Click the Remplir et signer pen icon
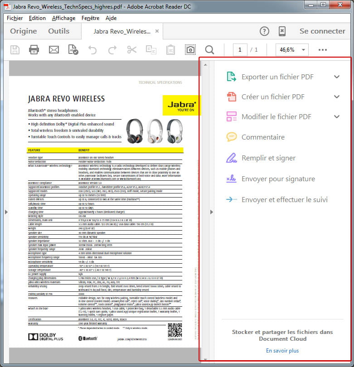354x367 pixels. coord(231,158)
